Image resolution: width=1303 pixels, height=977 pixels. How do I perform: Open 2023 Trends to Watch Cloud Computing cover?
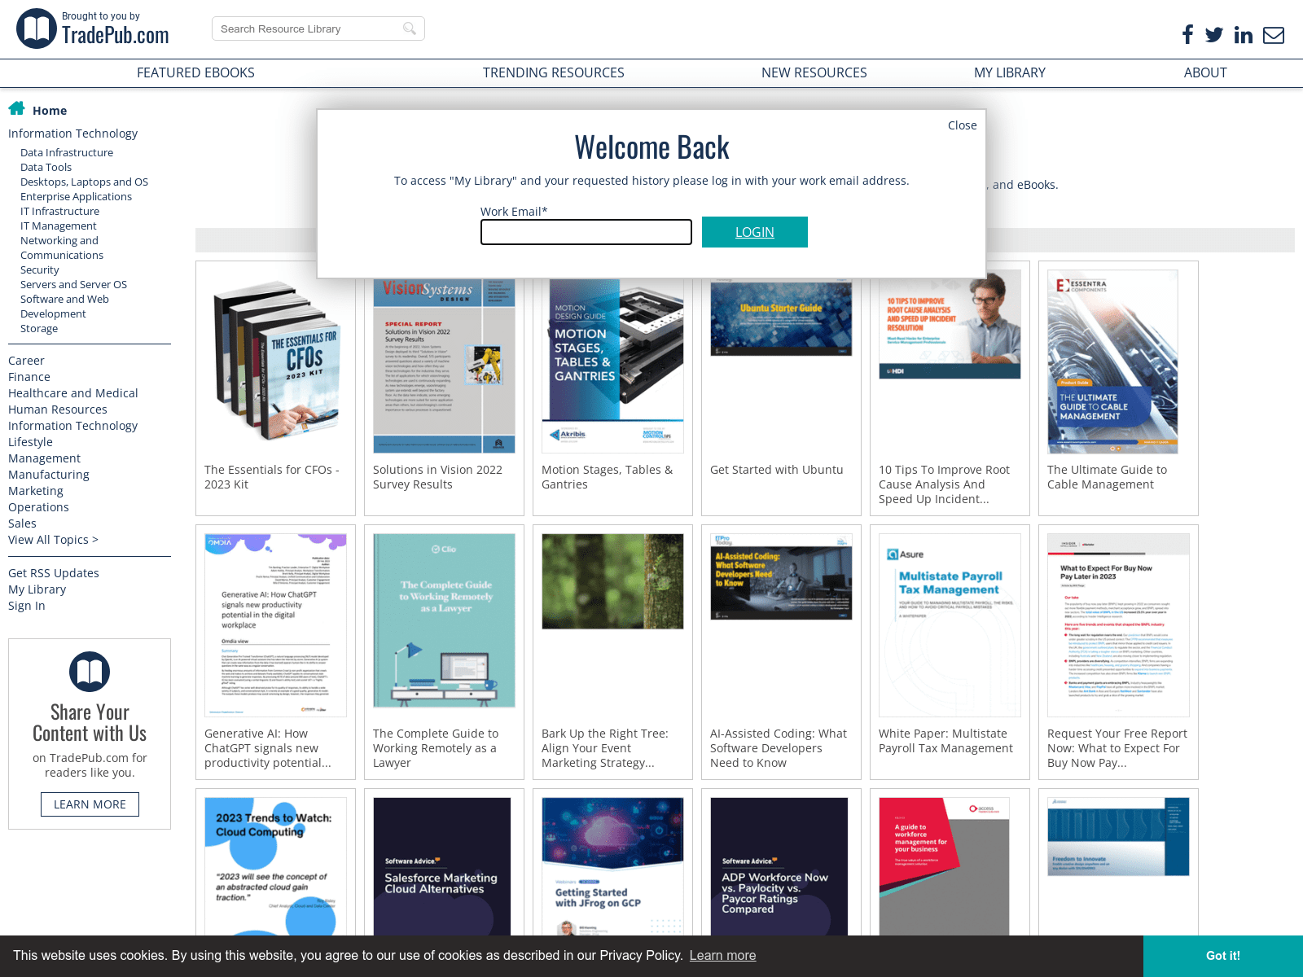click(275, 867)
